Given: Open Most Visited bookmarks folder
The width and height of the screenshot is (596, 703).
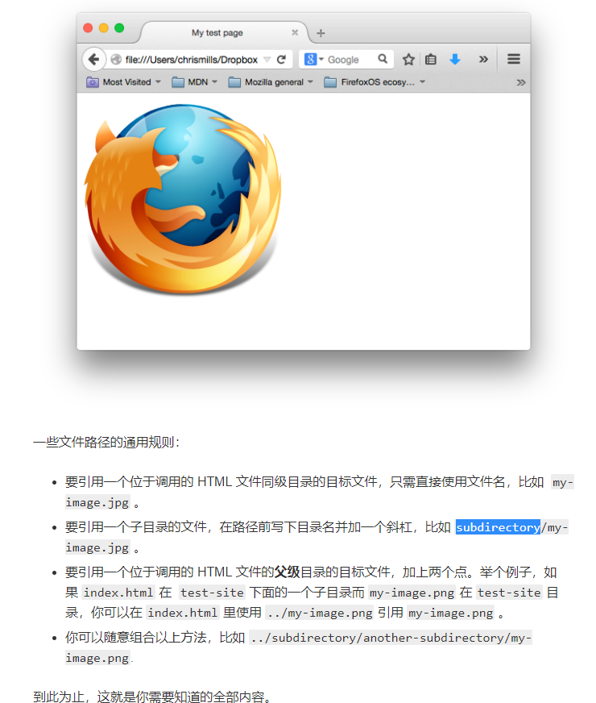Looking at the screenshot, I should click(123, 82).
